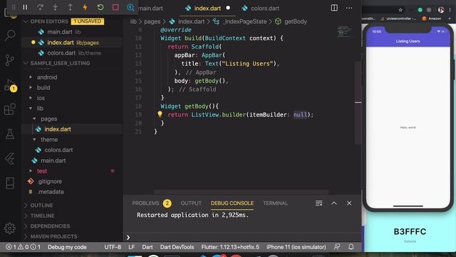Maximize the panel with the chevron up

coord(334,203)
